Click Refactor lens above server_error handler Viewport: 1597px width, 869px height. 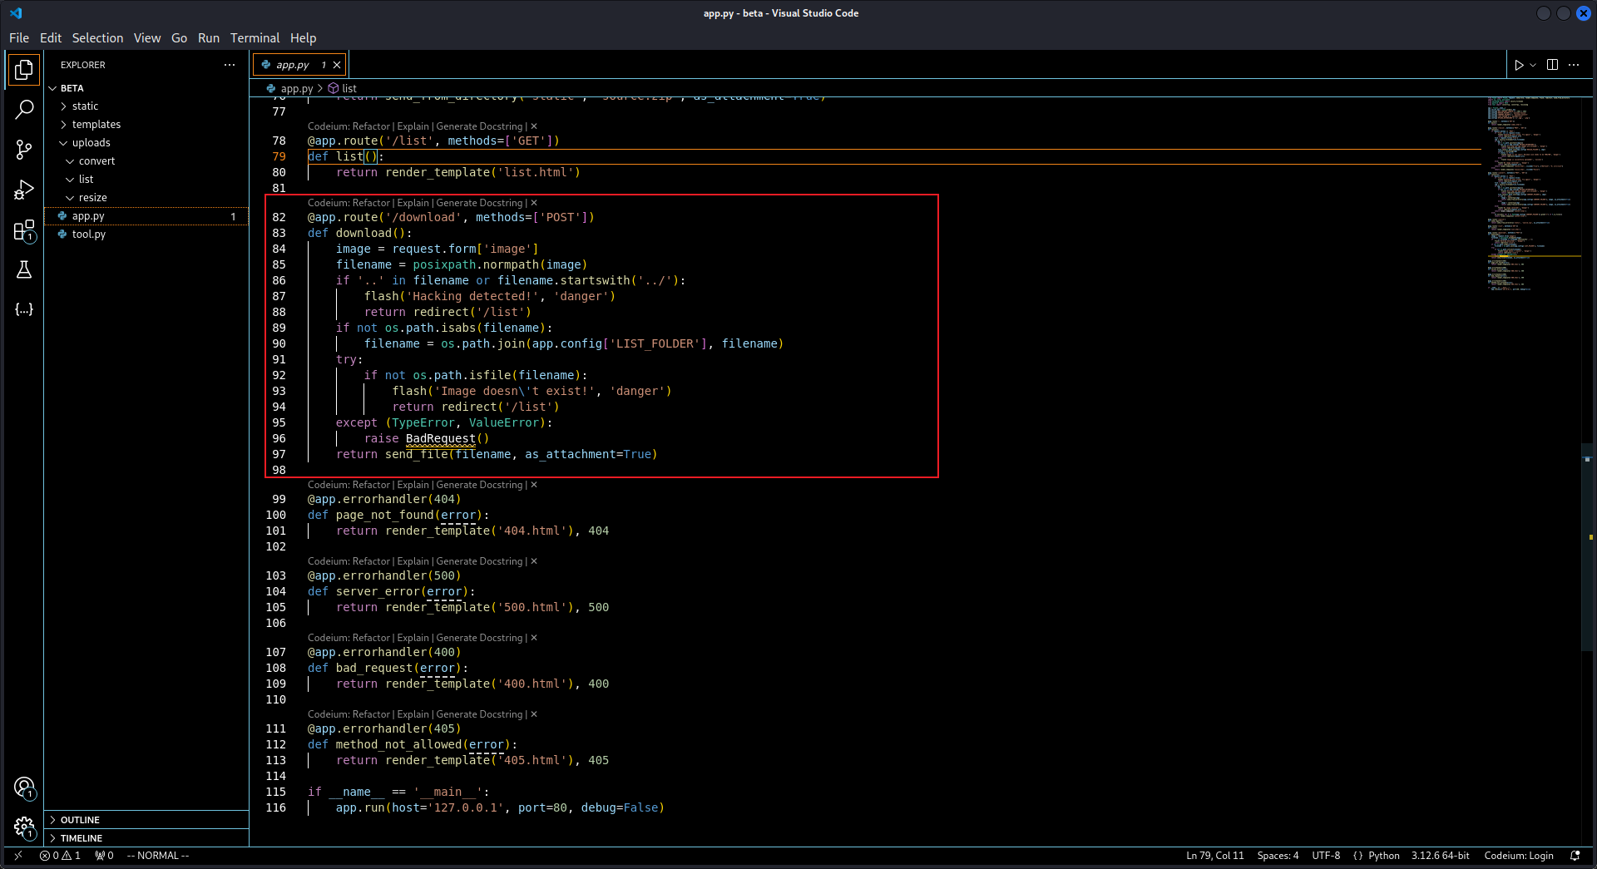371,561
